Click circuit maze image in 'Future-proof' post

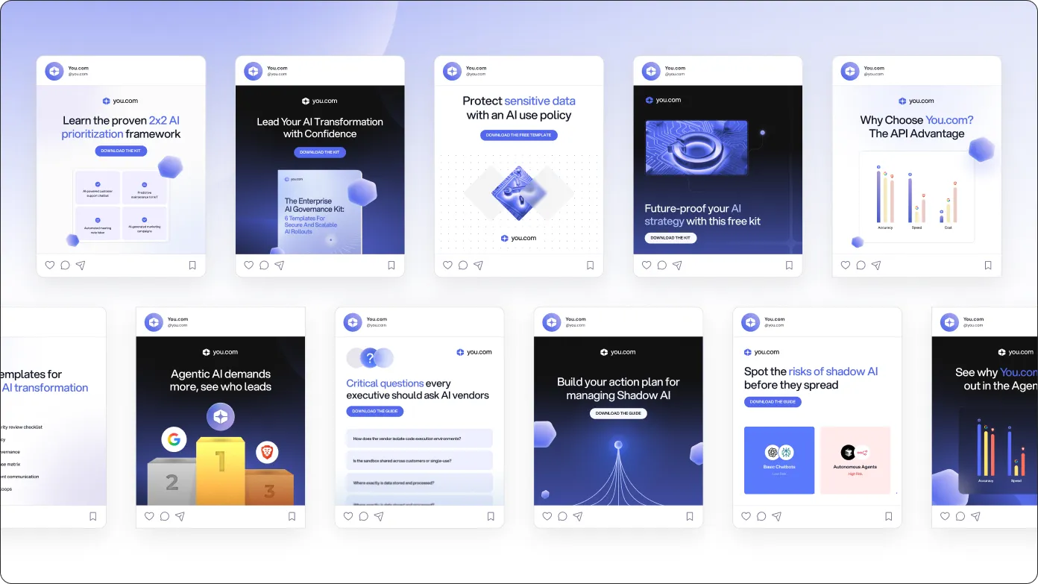[696, 148]
